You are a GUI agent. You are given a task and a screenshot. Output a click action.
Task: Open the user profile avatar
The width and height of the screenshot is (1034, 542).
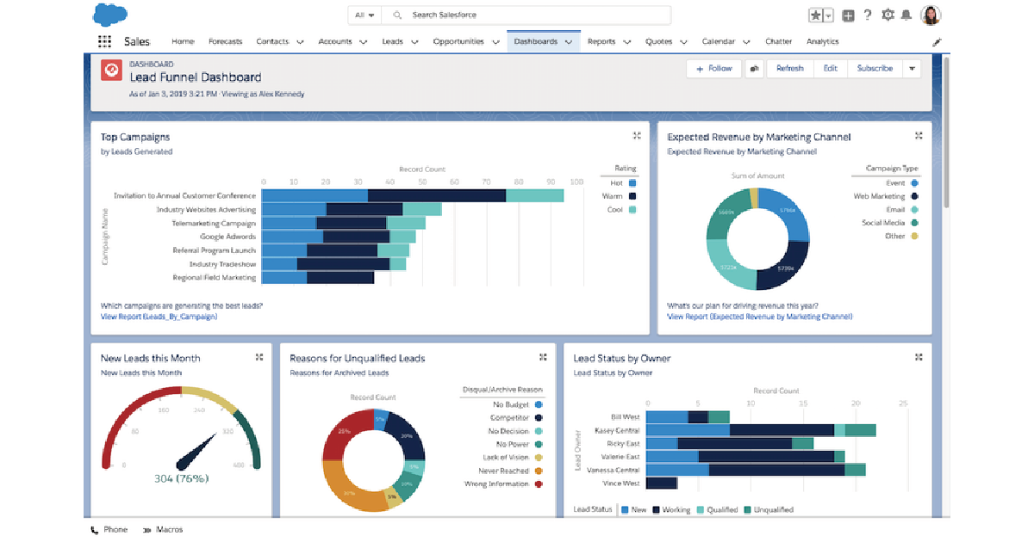[931, 15]
